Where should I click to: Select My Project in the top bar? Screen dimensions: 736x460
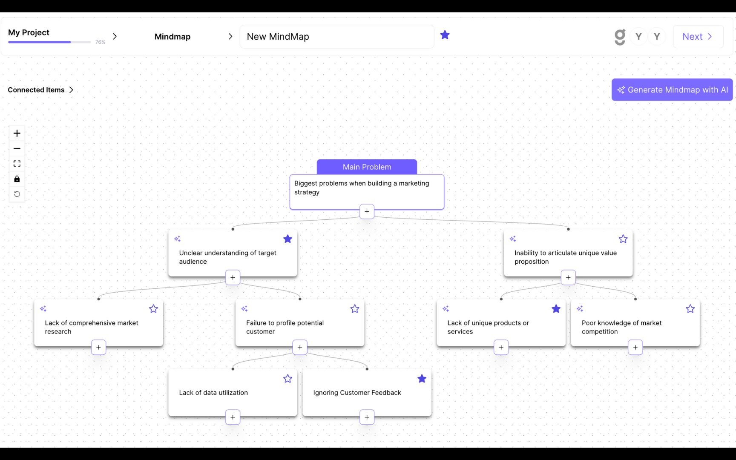(x=29, y=32)
